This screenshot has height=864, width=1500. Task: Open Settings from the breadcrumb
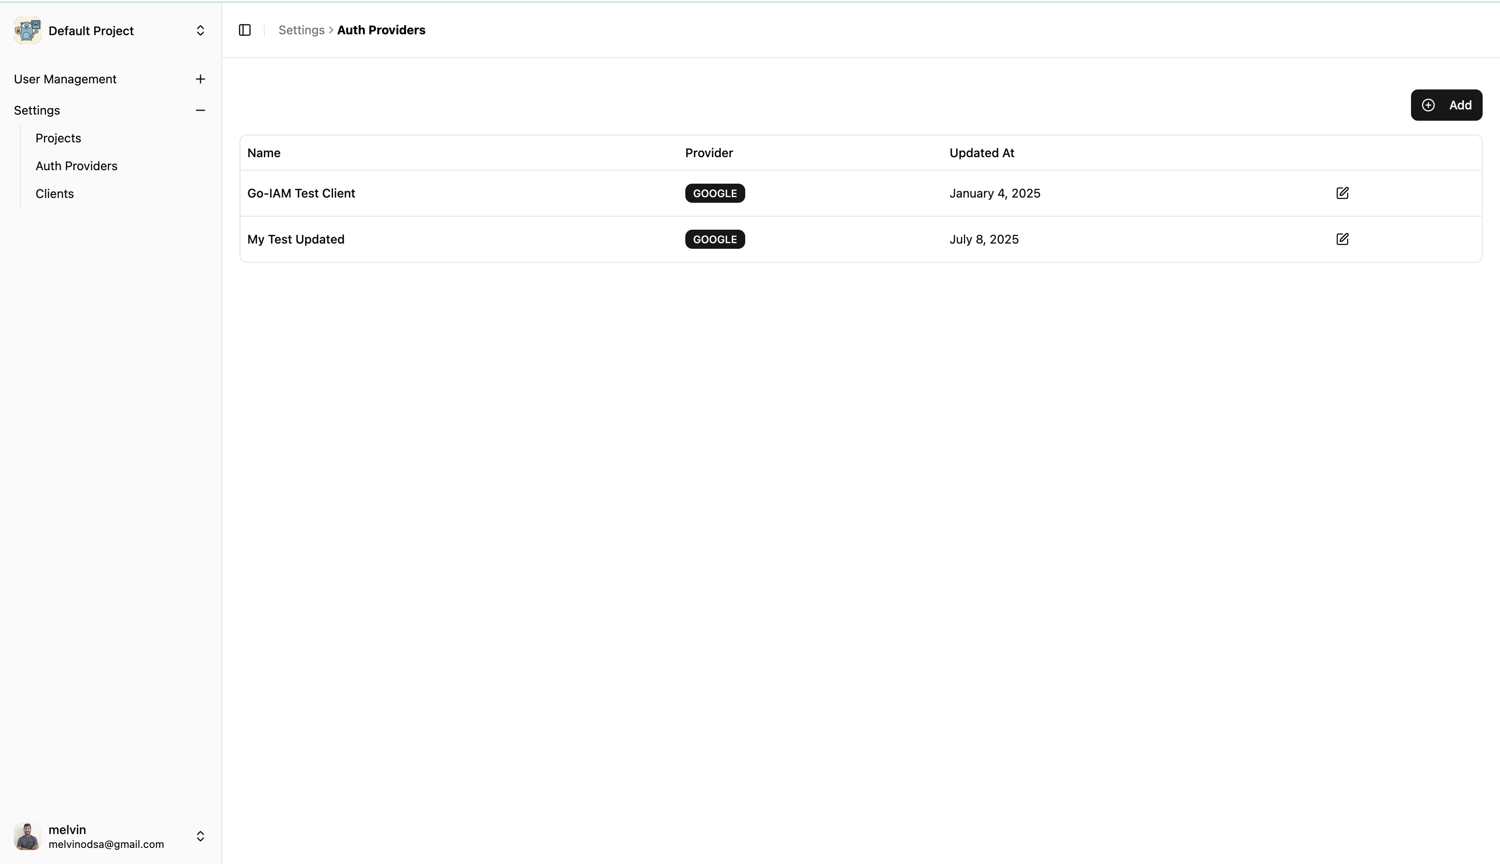[301, 30]
